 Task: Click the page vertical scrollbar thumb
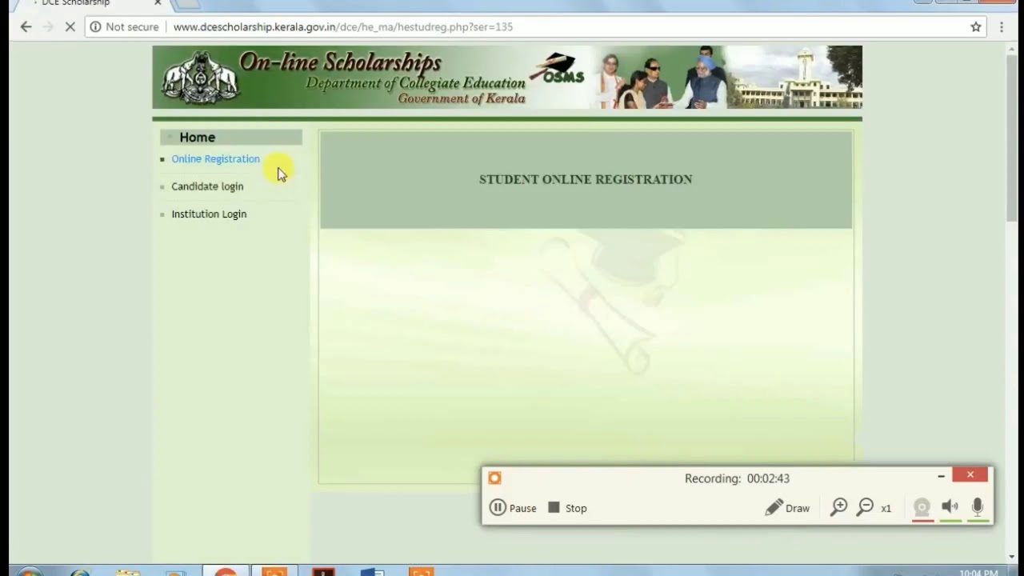coord(1012,138)
